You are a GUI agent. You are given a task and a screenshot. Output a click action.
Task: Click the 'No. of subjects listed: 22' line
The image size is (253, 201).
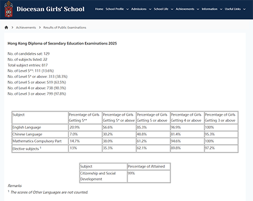click(x=28, y=59)
